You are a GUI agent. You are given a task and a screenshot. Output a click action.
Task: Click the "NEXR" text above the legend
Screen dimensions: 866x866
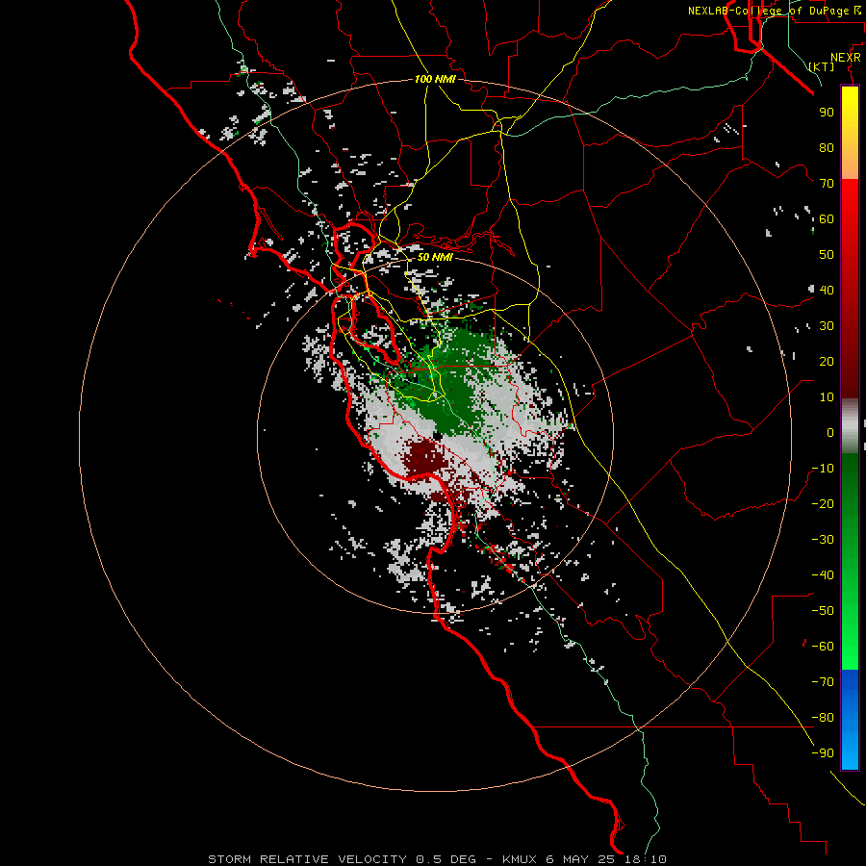(x=846, y=58)
